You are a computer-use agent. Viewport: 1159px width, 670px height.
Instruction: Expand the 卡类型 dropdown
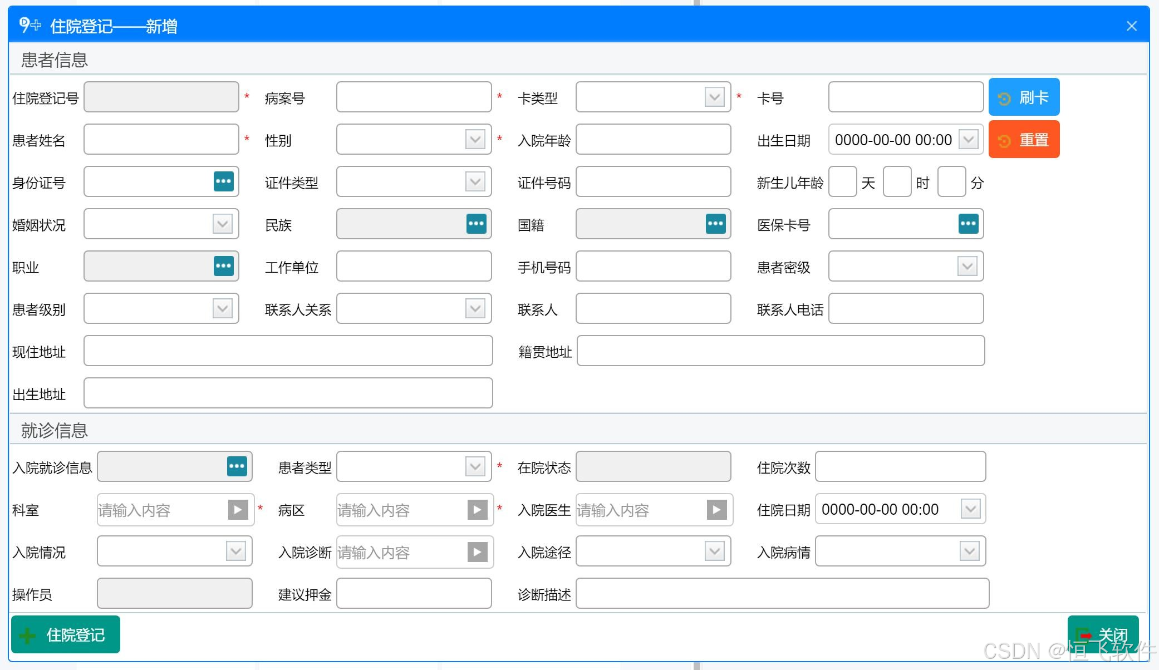coord(714,97)
